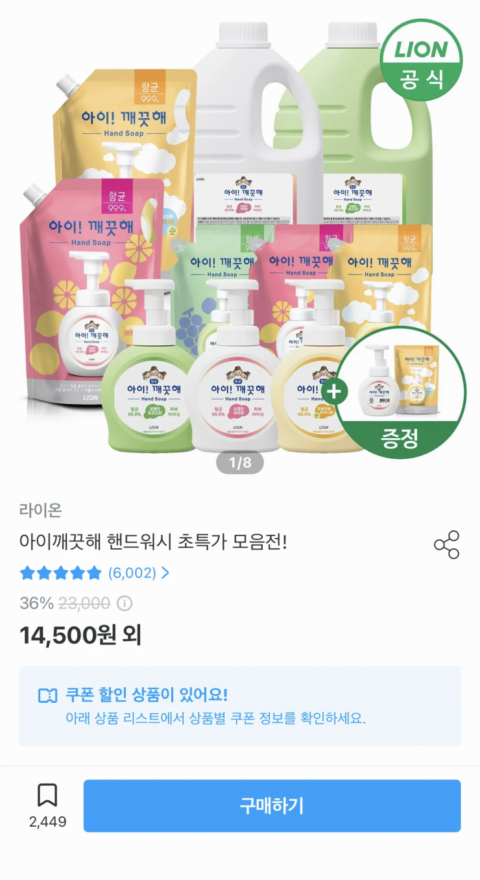The image size is (480, 880).
Task: Tap the 1/8 image page indicator
Action: (x=240, y=463)
